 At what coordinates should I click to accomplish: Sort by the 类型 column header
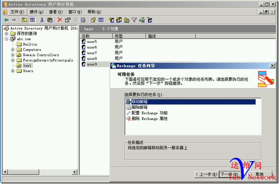pyautogui.click(x=129, y=36)
